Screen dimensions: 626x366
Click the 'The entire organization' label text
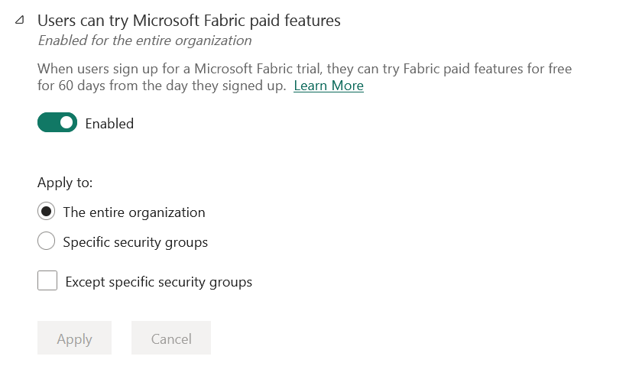click(x=134, y=212)
